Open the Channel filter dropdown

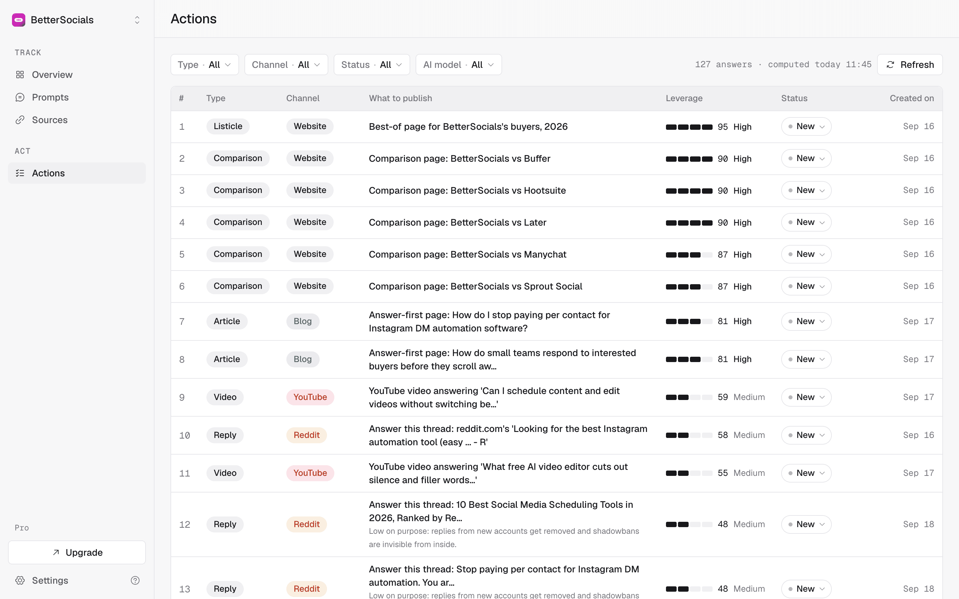286,65
